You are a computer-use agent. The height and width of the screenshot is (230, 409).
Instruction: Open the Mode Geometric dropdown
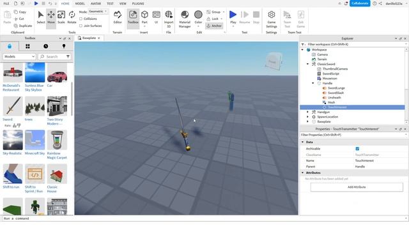point(98,11)
